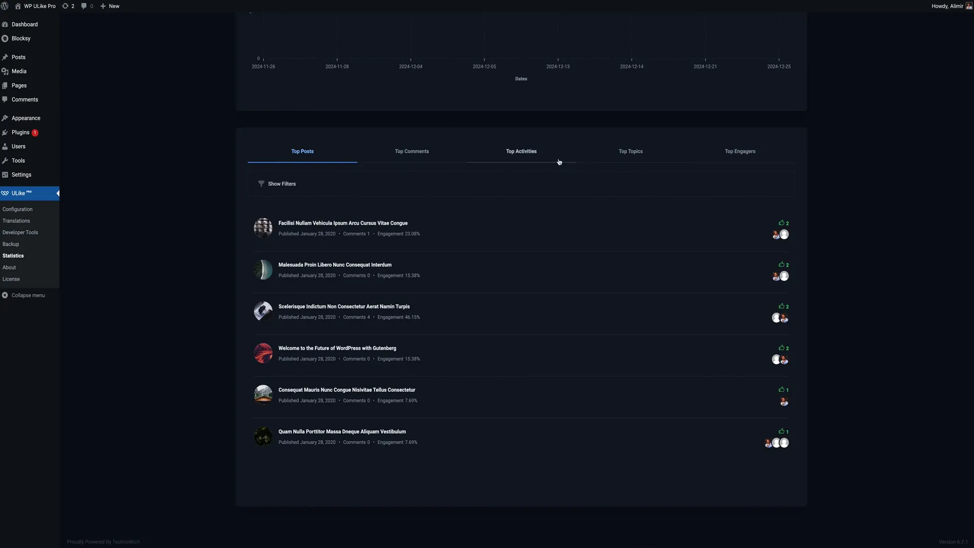974x548 pixels.
Task: Click the License link under ULike
Action: (11, 279)
